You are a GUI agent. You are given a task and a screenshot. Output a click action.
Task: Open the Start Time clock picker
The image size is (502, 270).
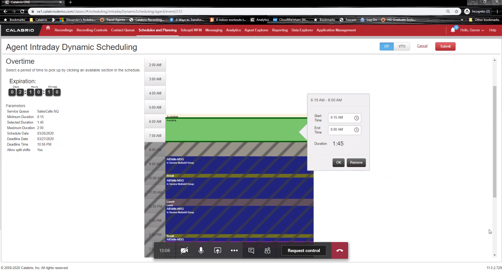click(x=356, y=118)
